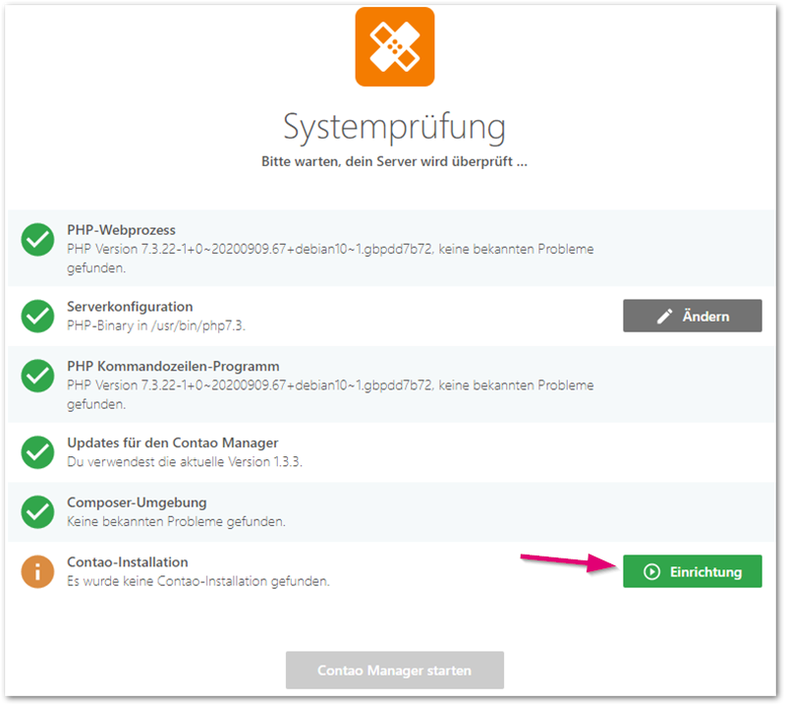Start setup via the Einrichtung button label
The width and height of the screenshot is (785, 705).
pyautogui.click(x=705, y=571)
